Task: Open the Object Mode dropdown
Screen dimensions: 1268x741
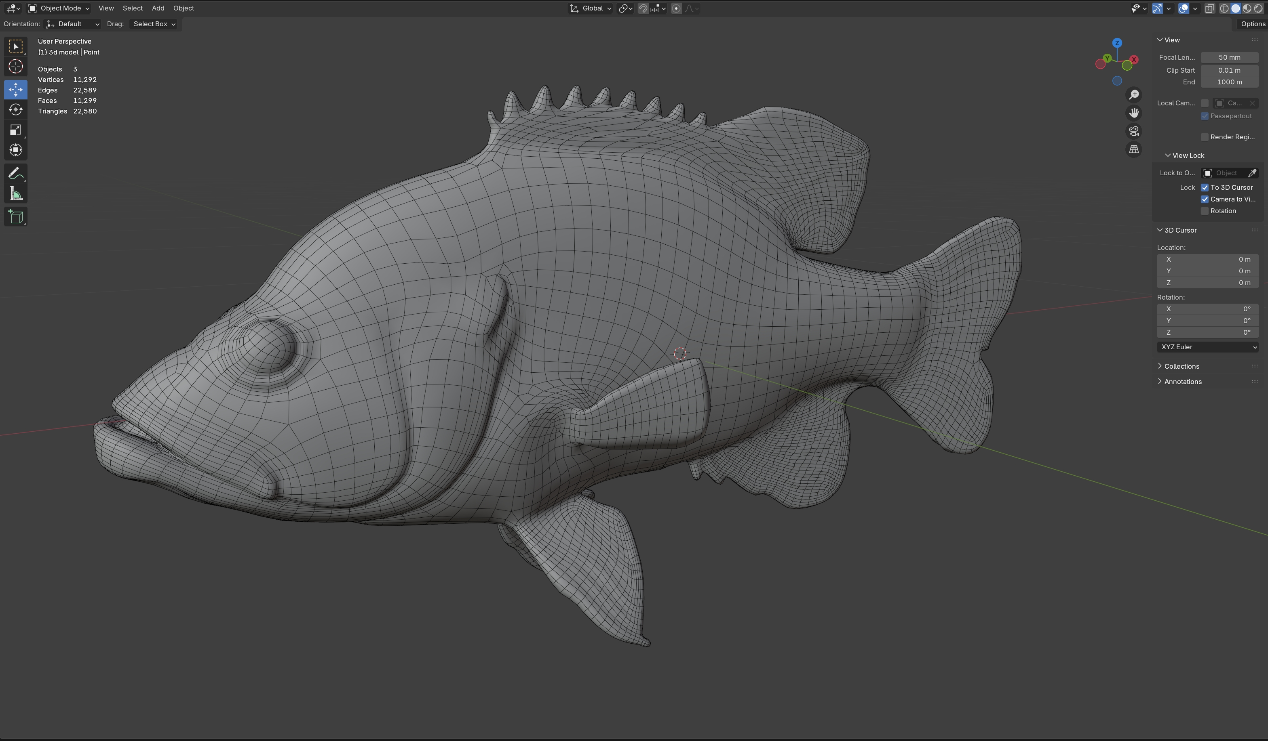Action: [59, 8]
